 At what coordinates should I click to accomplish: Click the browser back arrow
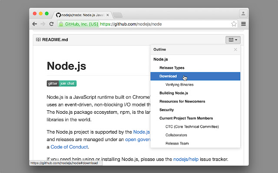35,24
